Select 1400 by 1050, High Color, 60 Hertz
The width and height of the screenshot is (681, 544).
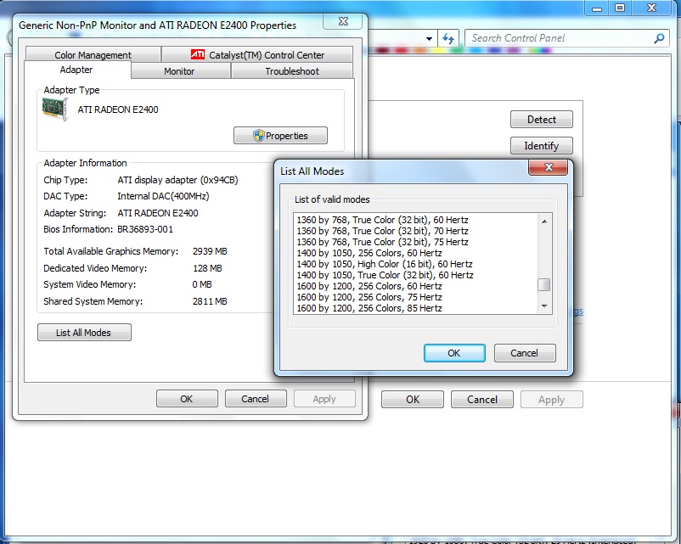pyautogui.click(x=385, y=264)
